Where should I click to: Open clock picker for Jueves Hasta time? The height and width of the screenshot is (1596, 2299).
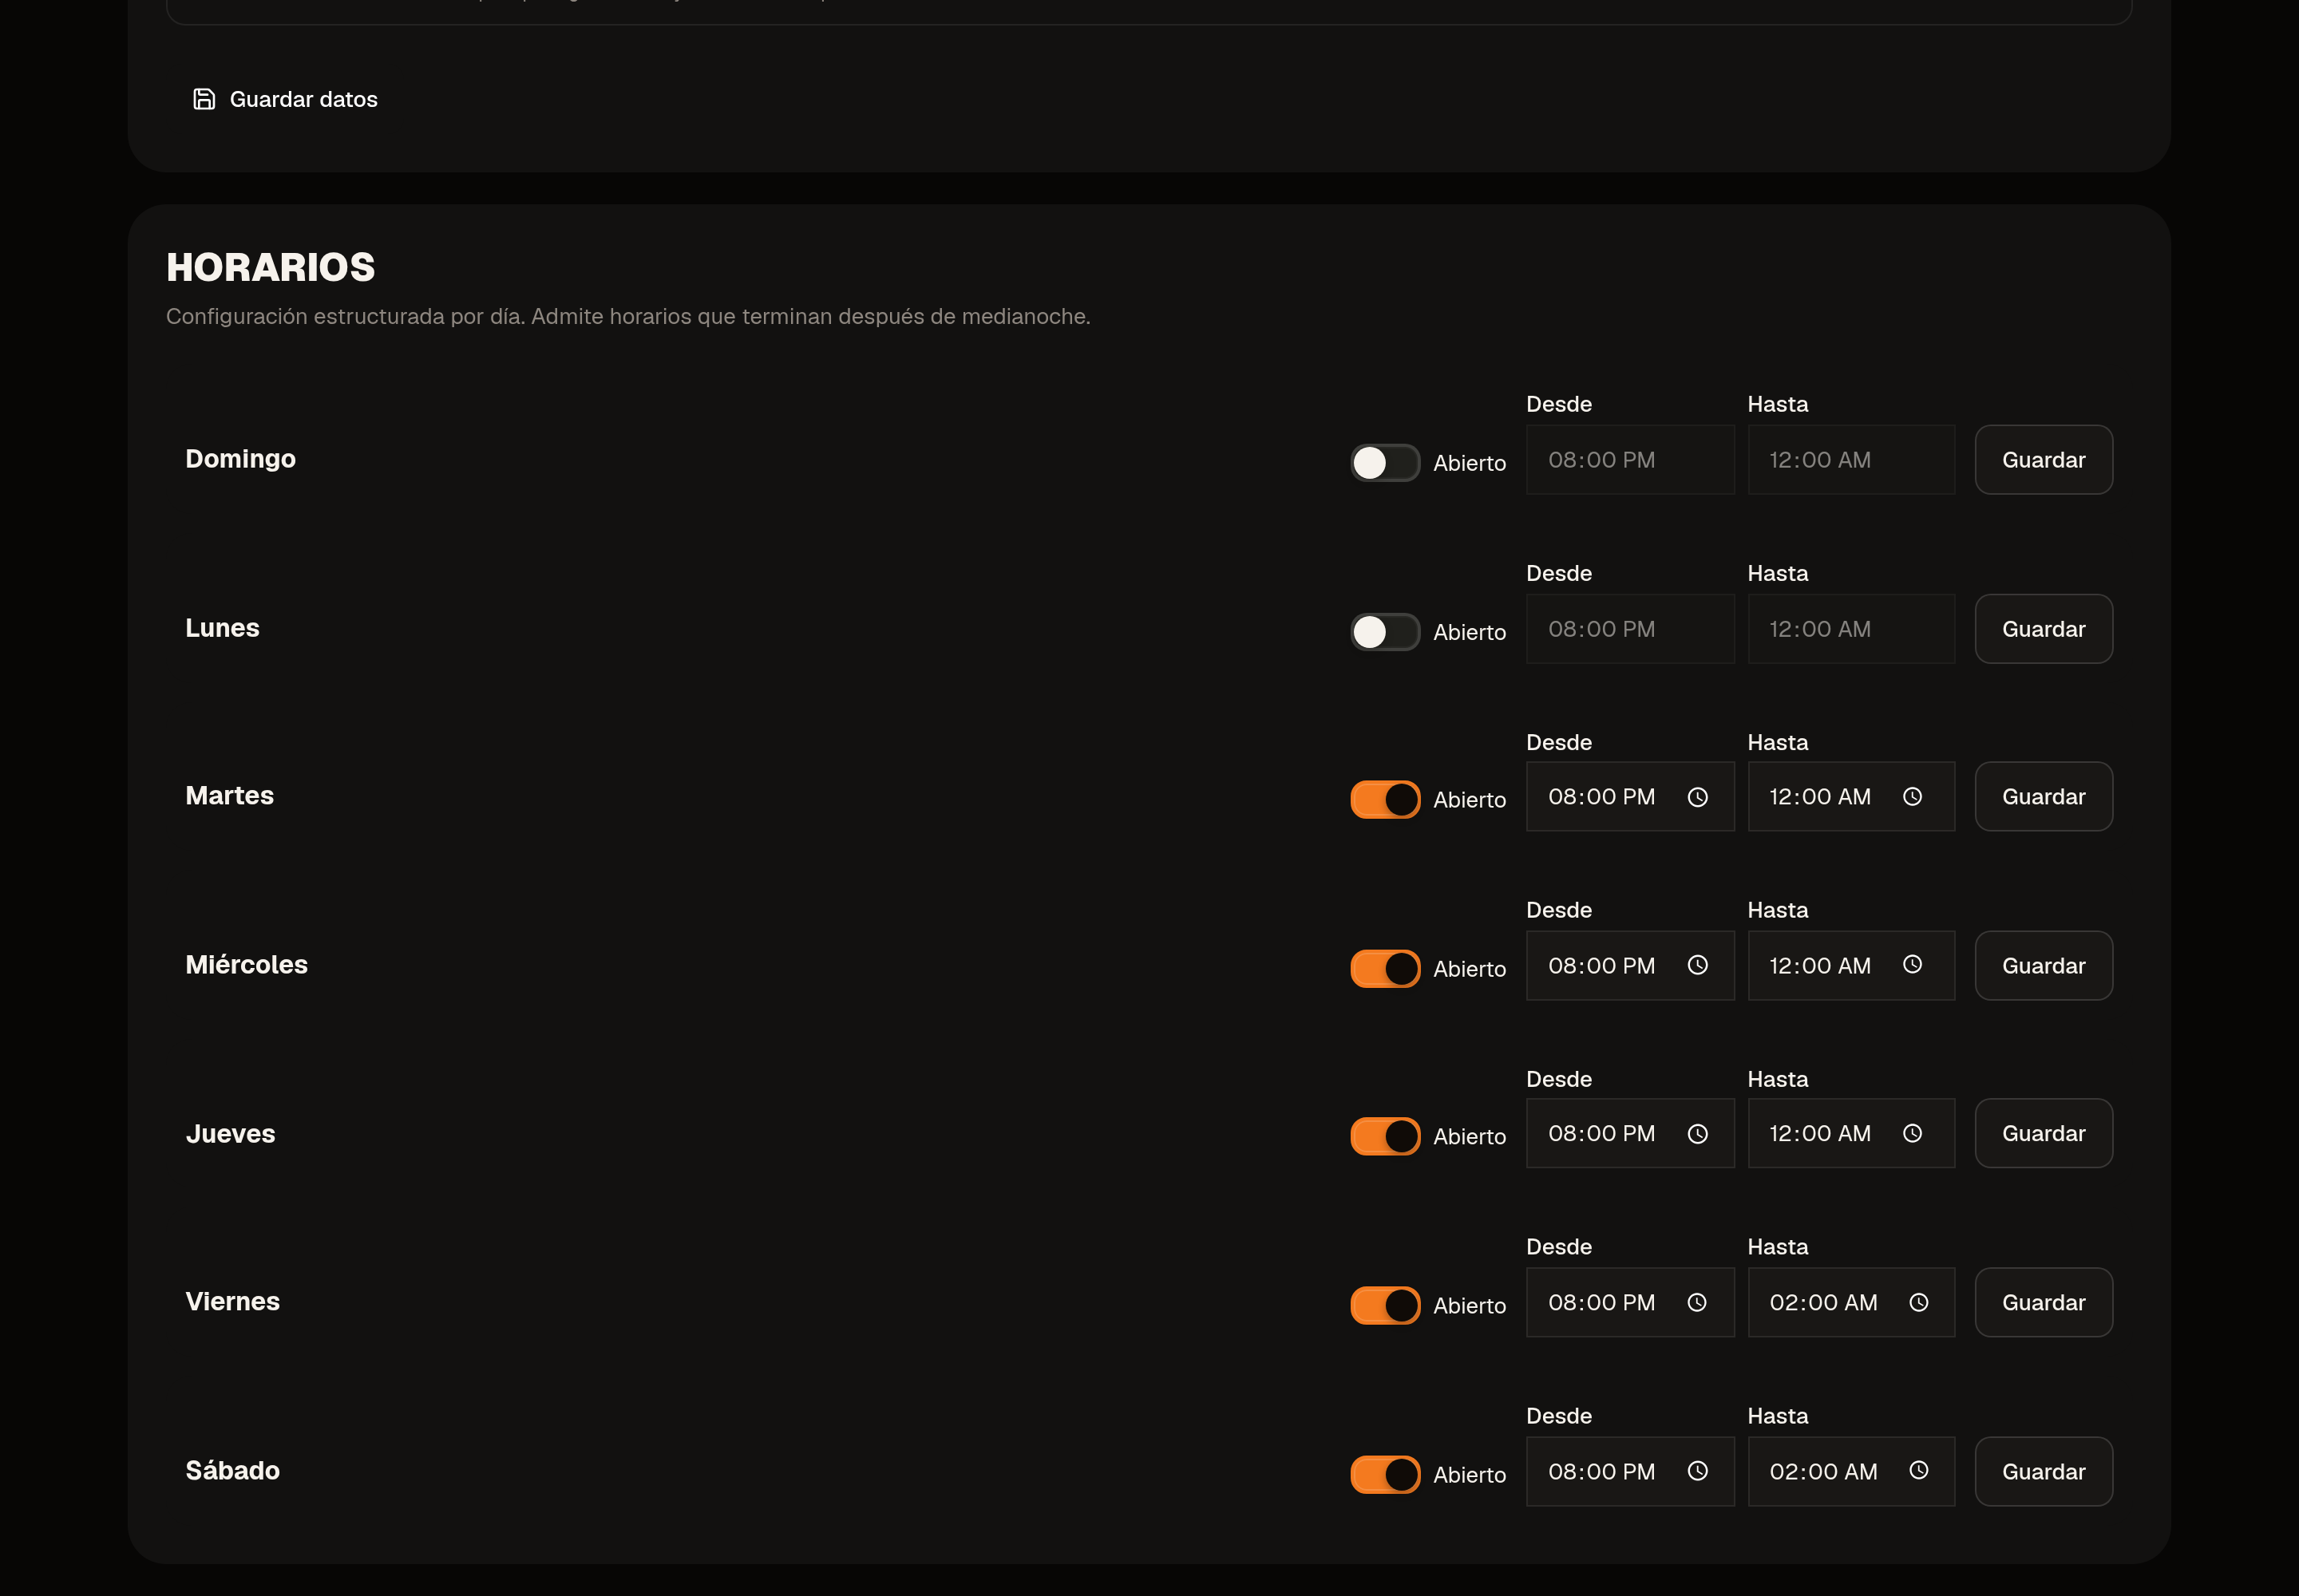(x=1912, y=1134)
